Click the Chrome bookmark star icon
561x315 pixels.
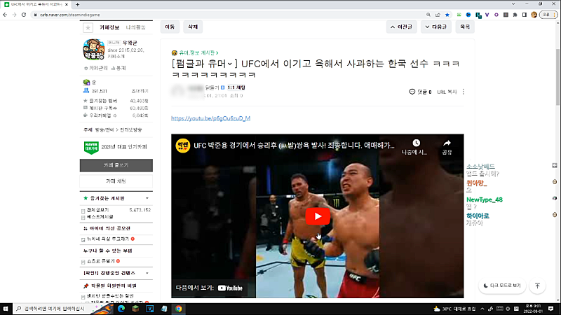point(446,14)
